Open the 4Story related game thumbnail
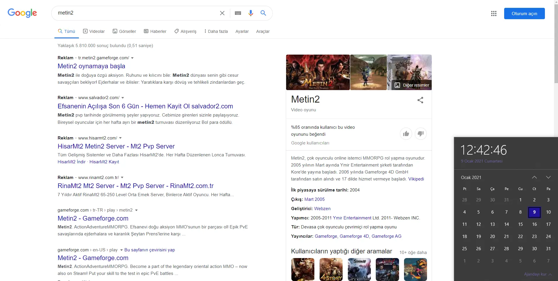558x281 pixels. (331, 269)
